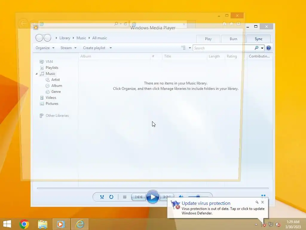Sort by the Contributing artist column header
The image size is (306, 230).
click(x=260, y=56)
